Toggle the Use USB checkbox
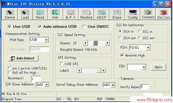 [x=9, y=26]
